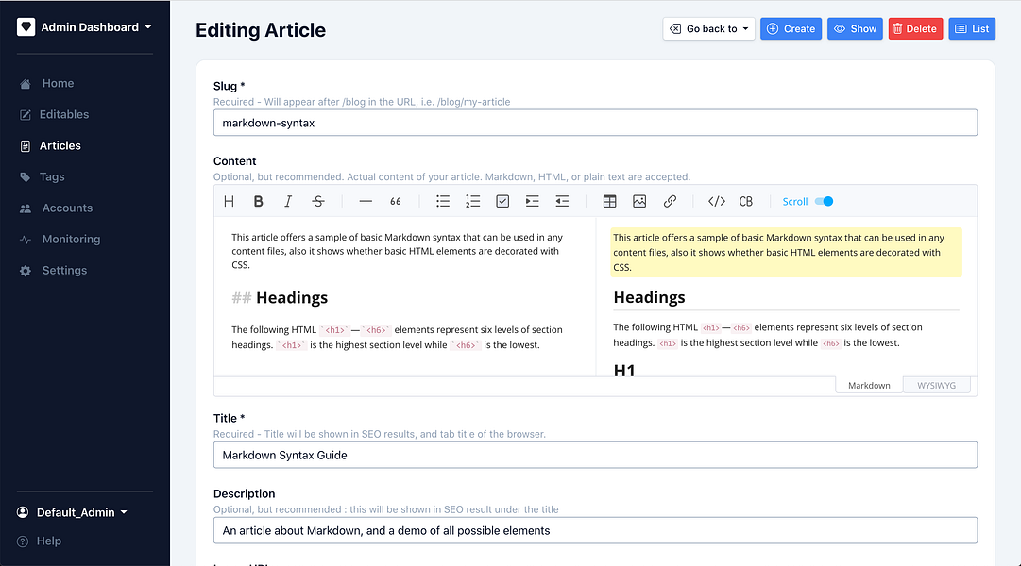Click the List button
The image size is (1021, 566).
[972, 28]
